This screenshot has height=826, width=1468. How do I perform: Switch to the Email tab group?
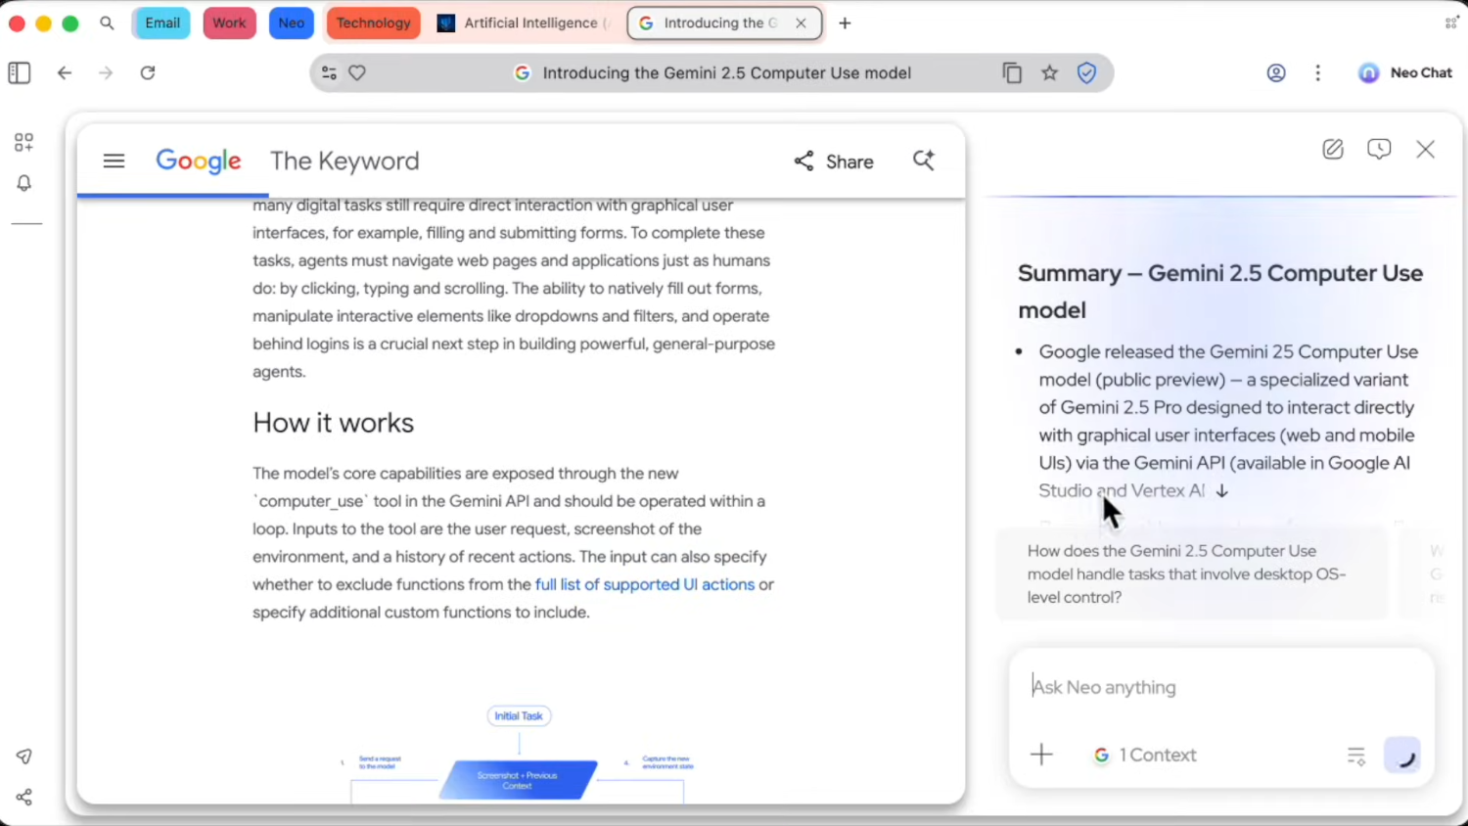(x=161, y=23)
